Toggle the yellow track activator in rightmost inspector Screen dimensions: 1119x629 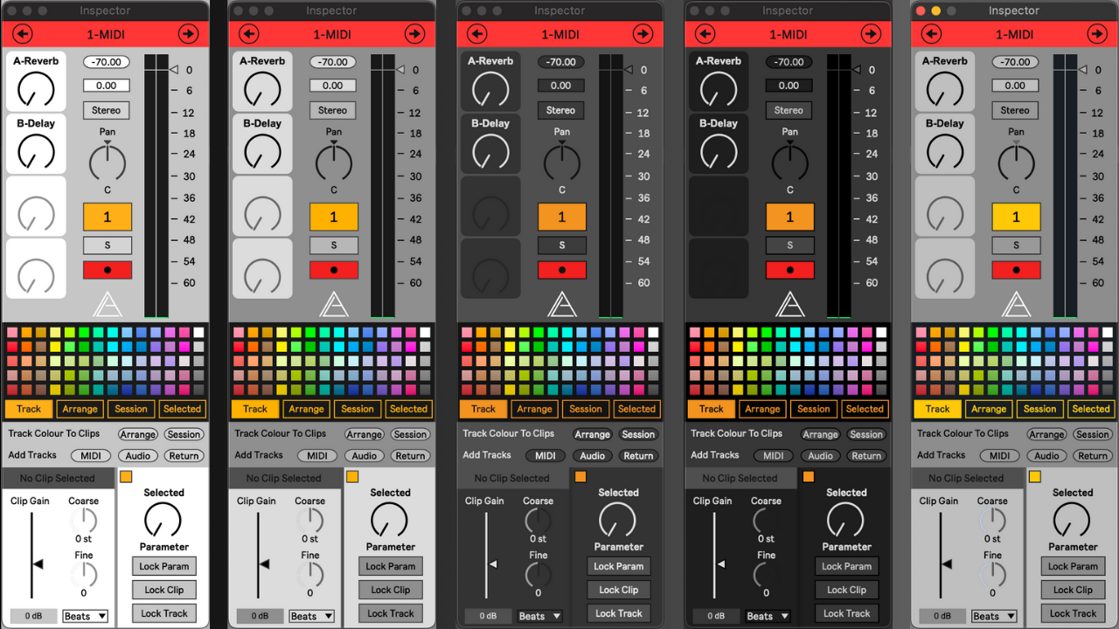pyautogui.click(x=1016, y=218)
